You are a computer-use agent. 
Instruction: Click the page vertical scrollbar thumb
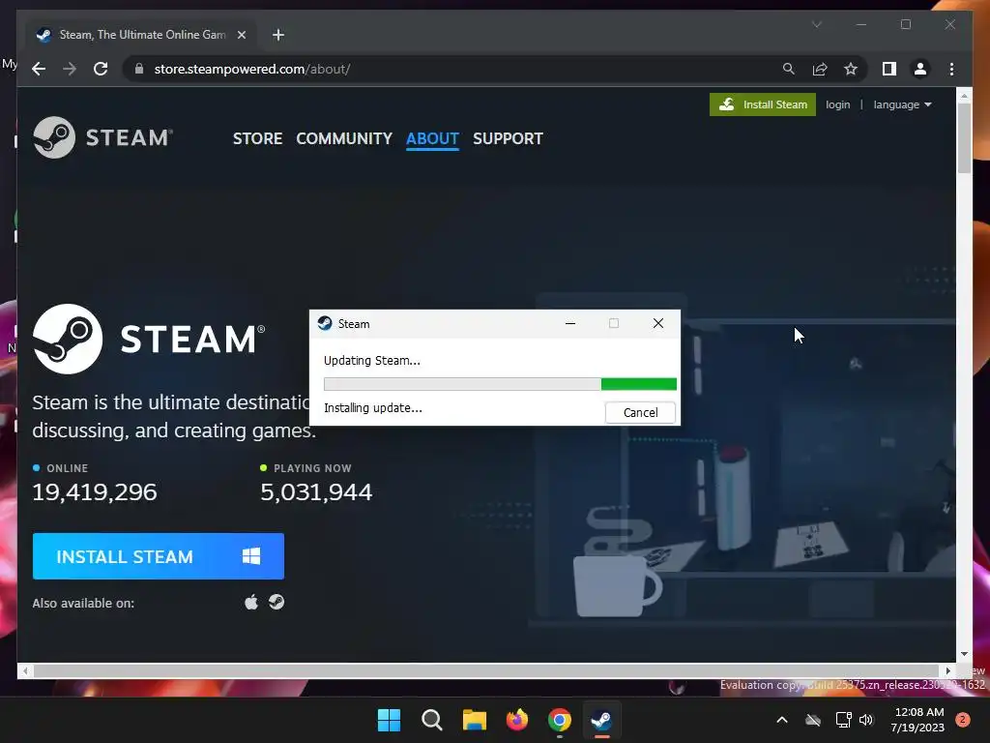[964, 137]
